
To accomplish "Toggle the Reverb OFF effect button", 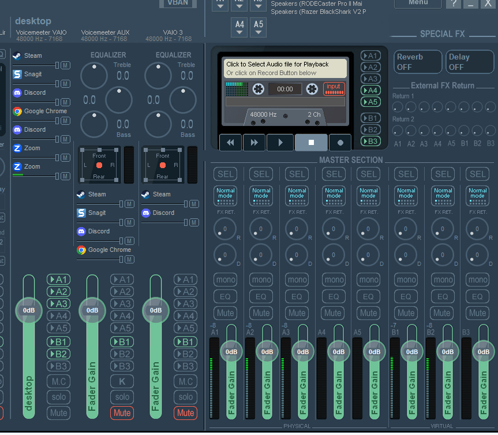I will (418, 62).
